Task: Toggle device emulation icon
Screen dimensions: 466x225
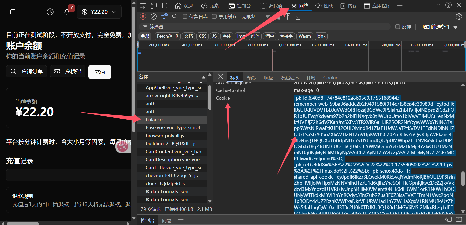Action: pos(154,6)
